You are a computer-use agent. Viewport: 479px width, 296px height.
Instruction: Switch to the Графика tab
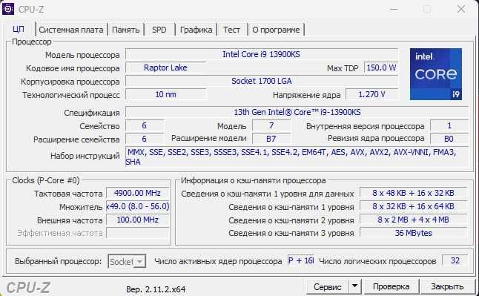tap(196, 30)
